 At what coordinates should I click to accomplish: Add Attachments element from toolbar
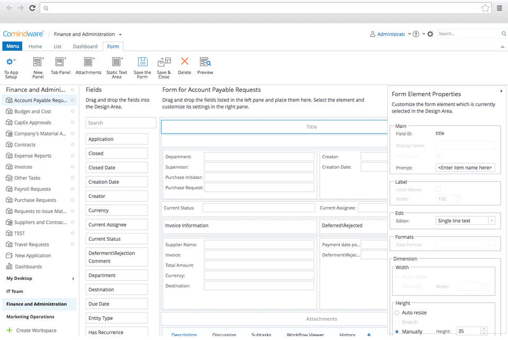pyautogui.click(x=88, y=62)
